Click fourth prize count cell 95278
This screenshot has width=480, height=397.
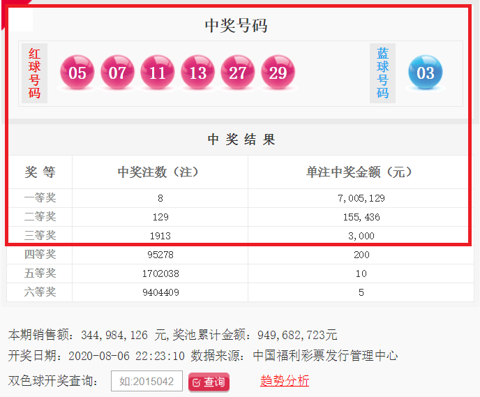click(160, 255)
